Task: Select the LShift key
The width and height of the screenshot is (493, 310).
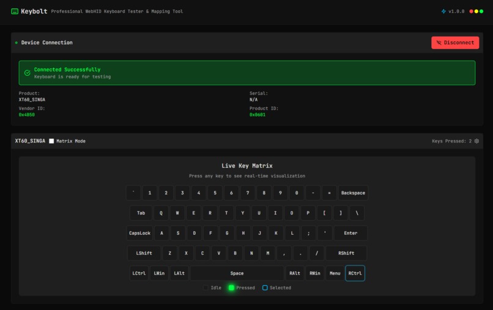Action: [144, 253]
